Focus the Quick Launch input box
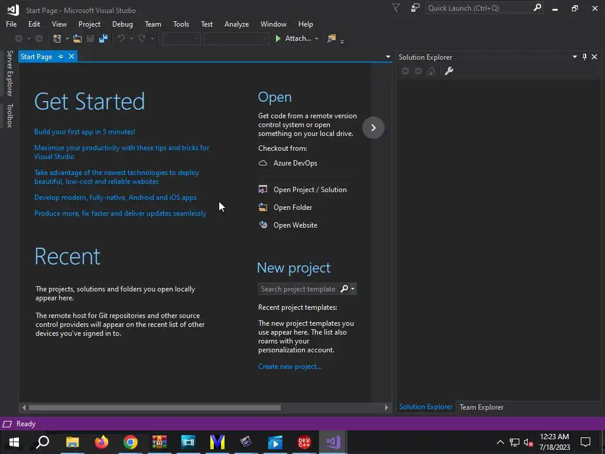The image size is (605, 454). pos(479,8)
